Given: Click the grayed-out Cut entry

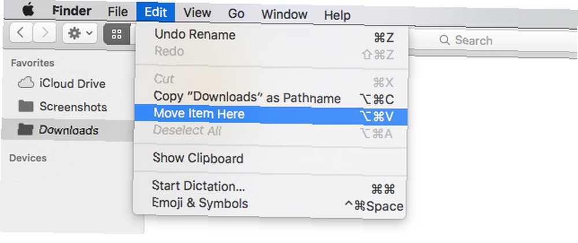Looking at the screenshot, I should [272, 80].
